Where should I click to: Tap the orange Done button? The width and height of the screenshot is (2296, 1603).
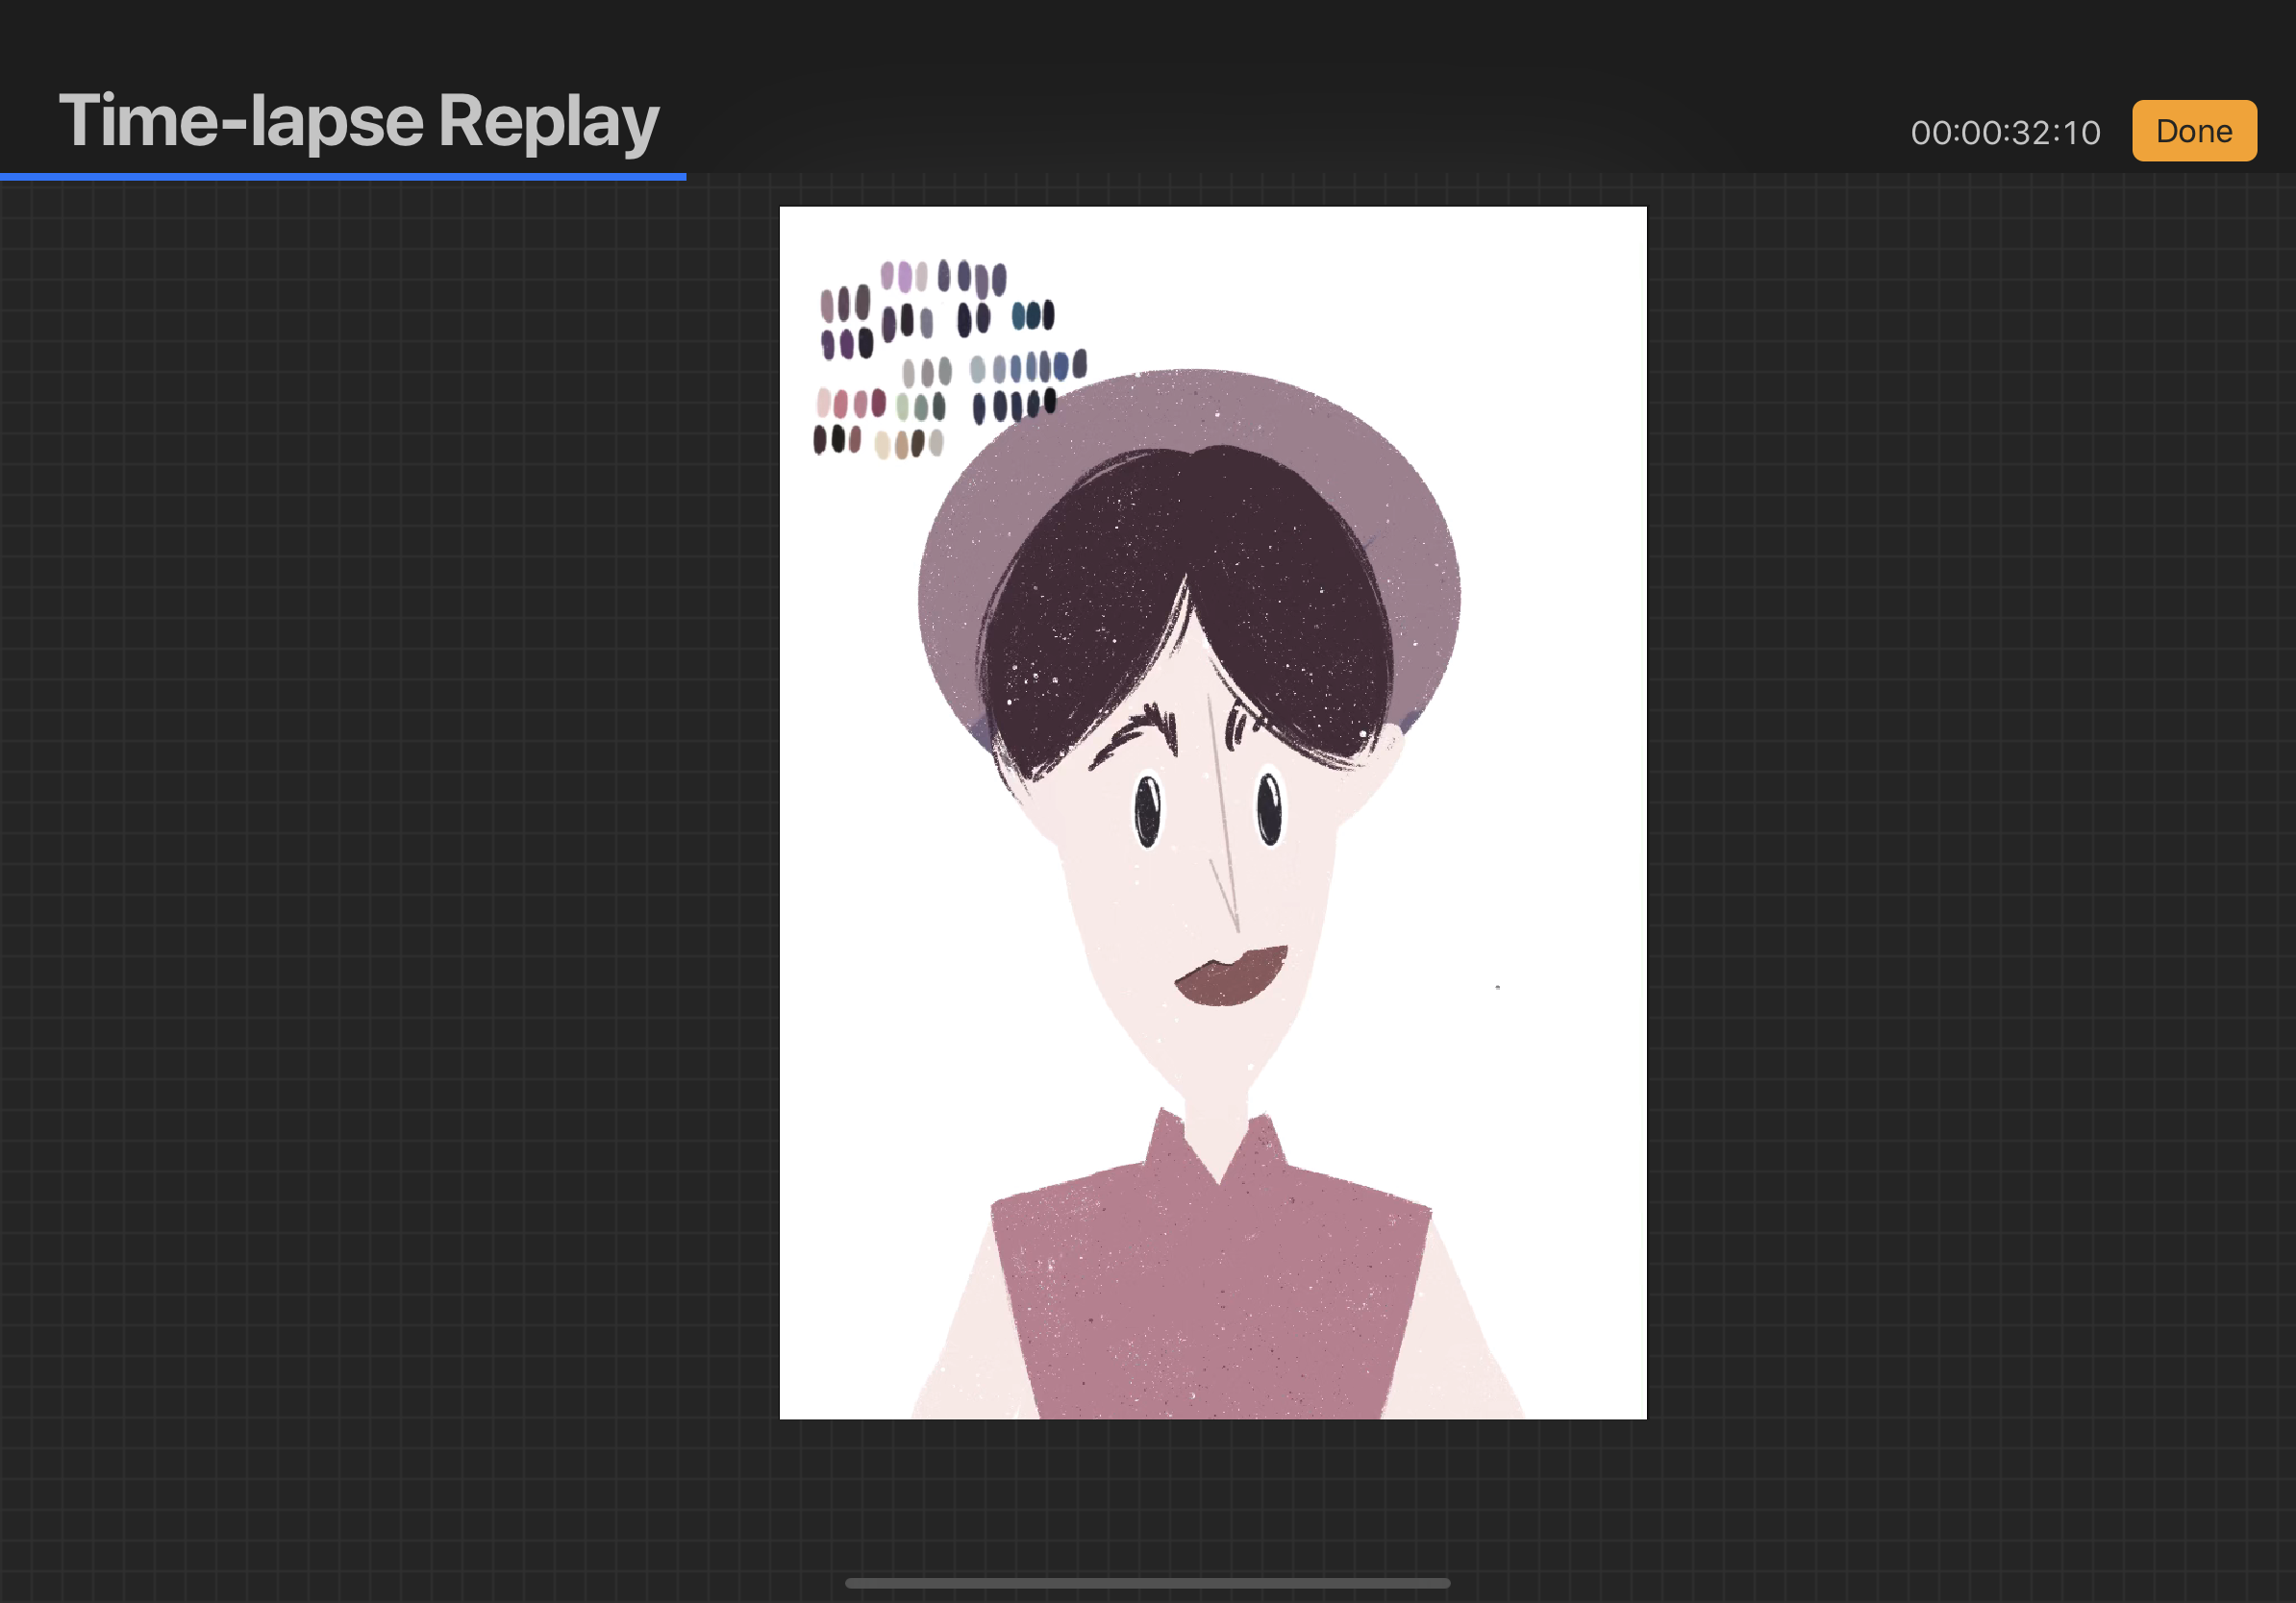pos(2194,131)
